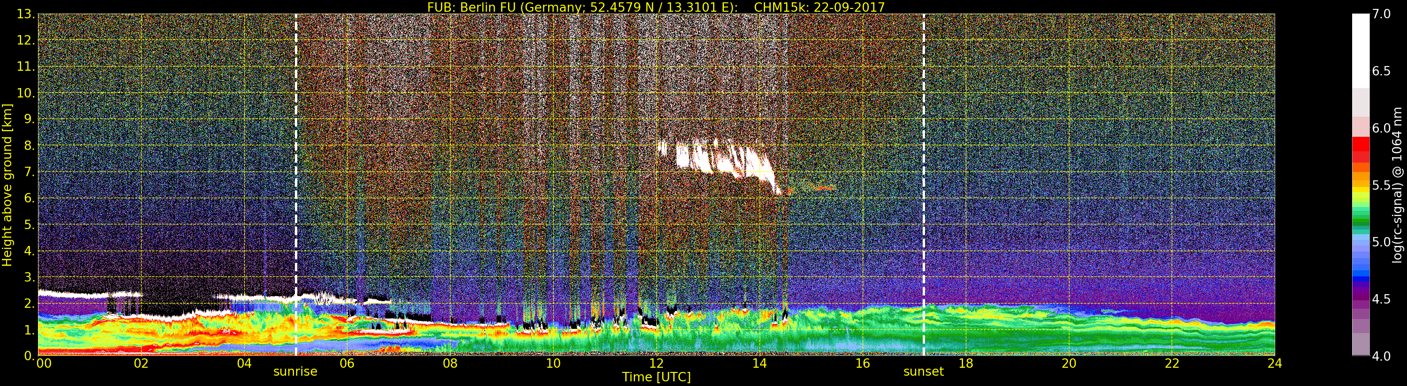The width and height of the screenshot is (1407, 386).
Task: Click the colorbar tick label '5.5'
Action: (1381, 185)
